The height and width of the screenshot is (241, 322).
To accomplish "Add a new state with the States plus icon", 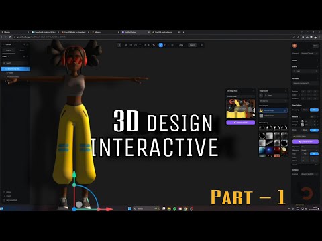I will click(x=317, y=60).
